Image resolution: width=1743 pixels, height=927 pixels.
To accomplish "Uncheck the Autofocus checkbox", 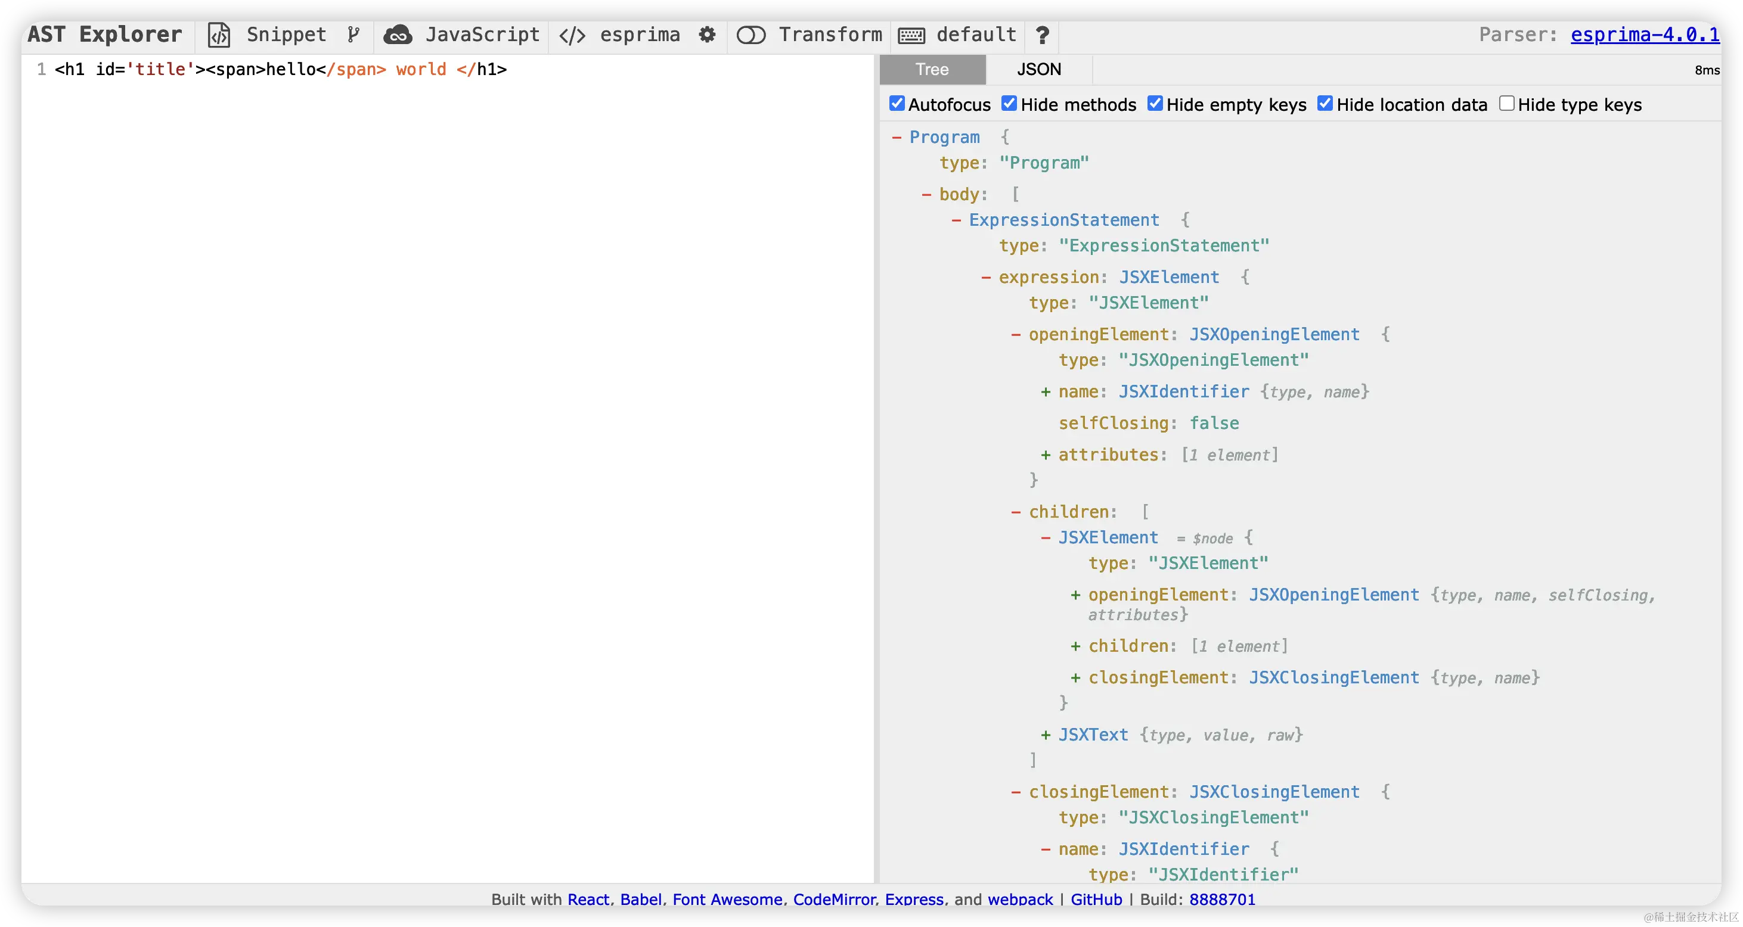I will coord(897,104).
